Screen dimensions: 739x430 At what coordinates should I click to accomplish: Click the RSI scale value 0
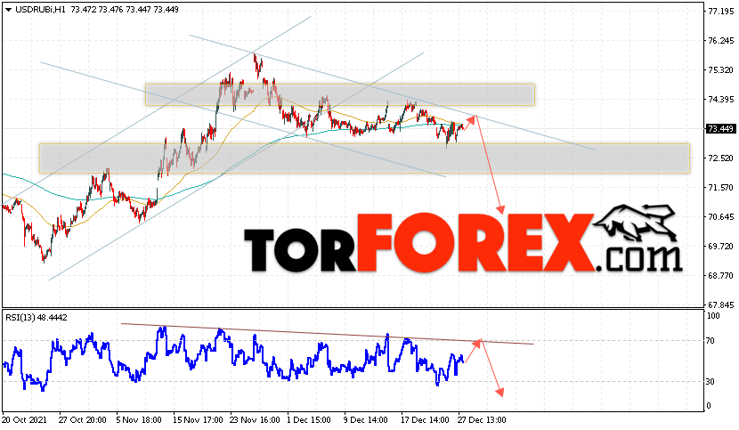pyautogui.click(x=710, y=406)
